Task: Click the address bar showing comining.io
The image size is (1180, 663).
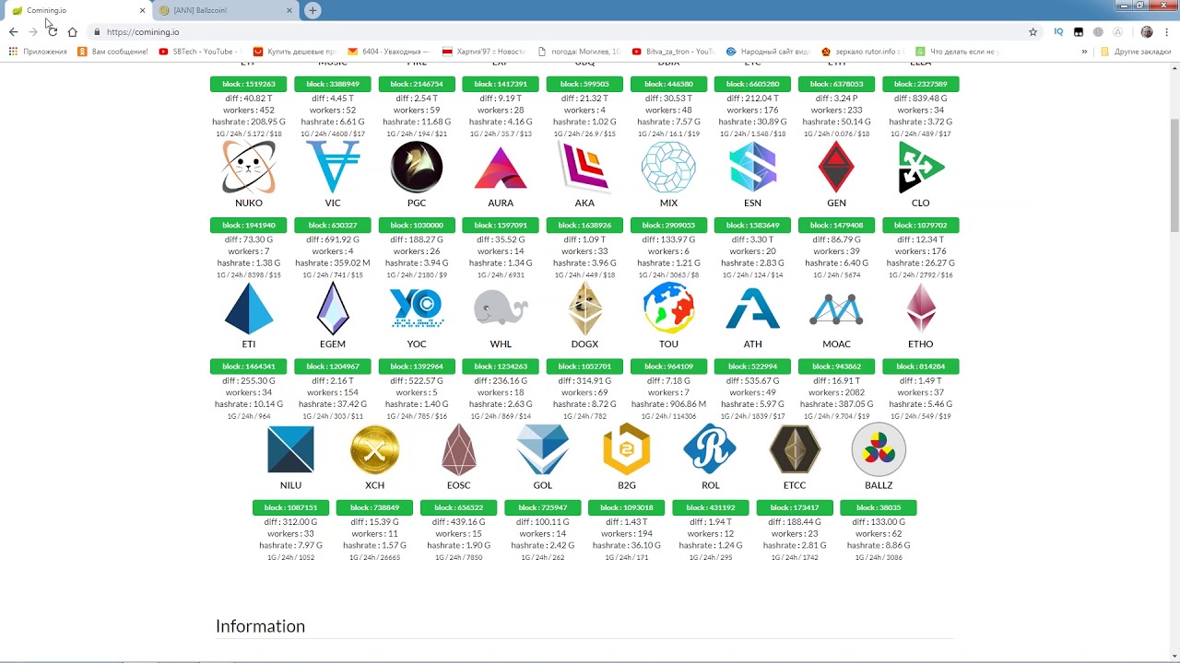Action: (565, 31)
